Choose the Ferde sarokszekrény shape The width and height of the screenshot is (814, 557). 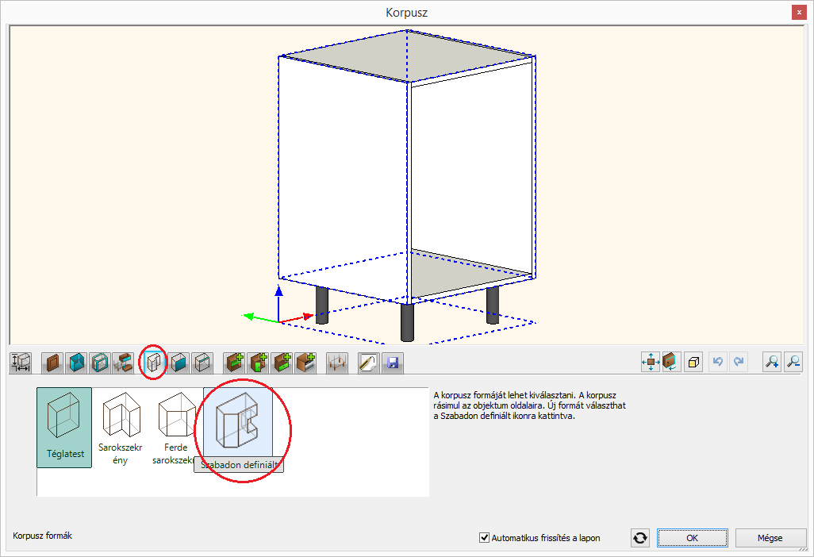175,428
